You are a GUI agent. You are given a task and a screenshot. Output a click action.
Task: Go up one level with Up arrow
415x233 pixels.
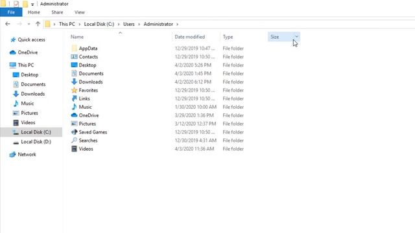pyautogui.click(x=38, y=24)
